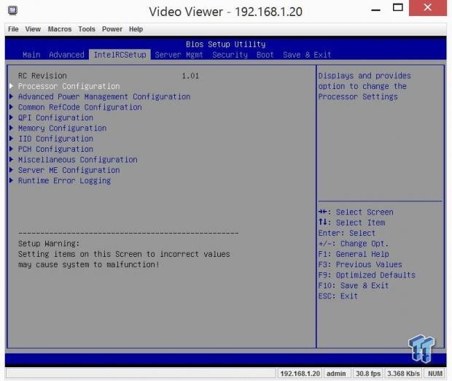Open the Help menu
Image resolution: width=452 pixels, height=381 pixels.
click(136, 29)
